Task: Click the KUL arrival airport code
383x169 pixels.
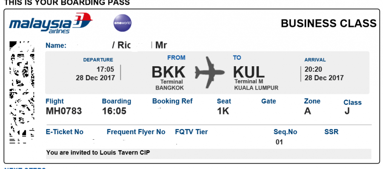Action: [249, 72]
